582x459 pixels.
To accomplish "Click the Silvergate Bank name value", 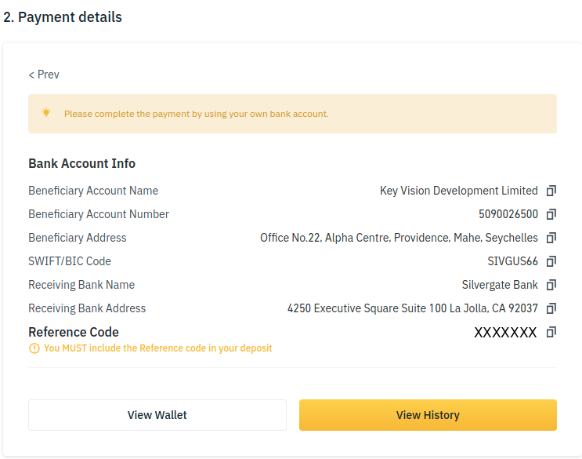I will point(500,285).
